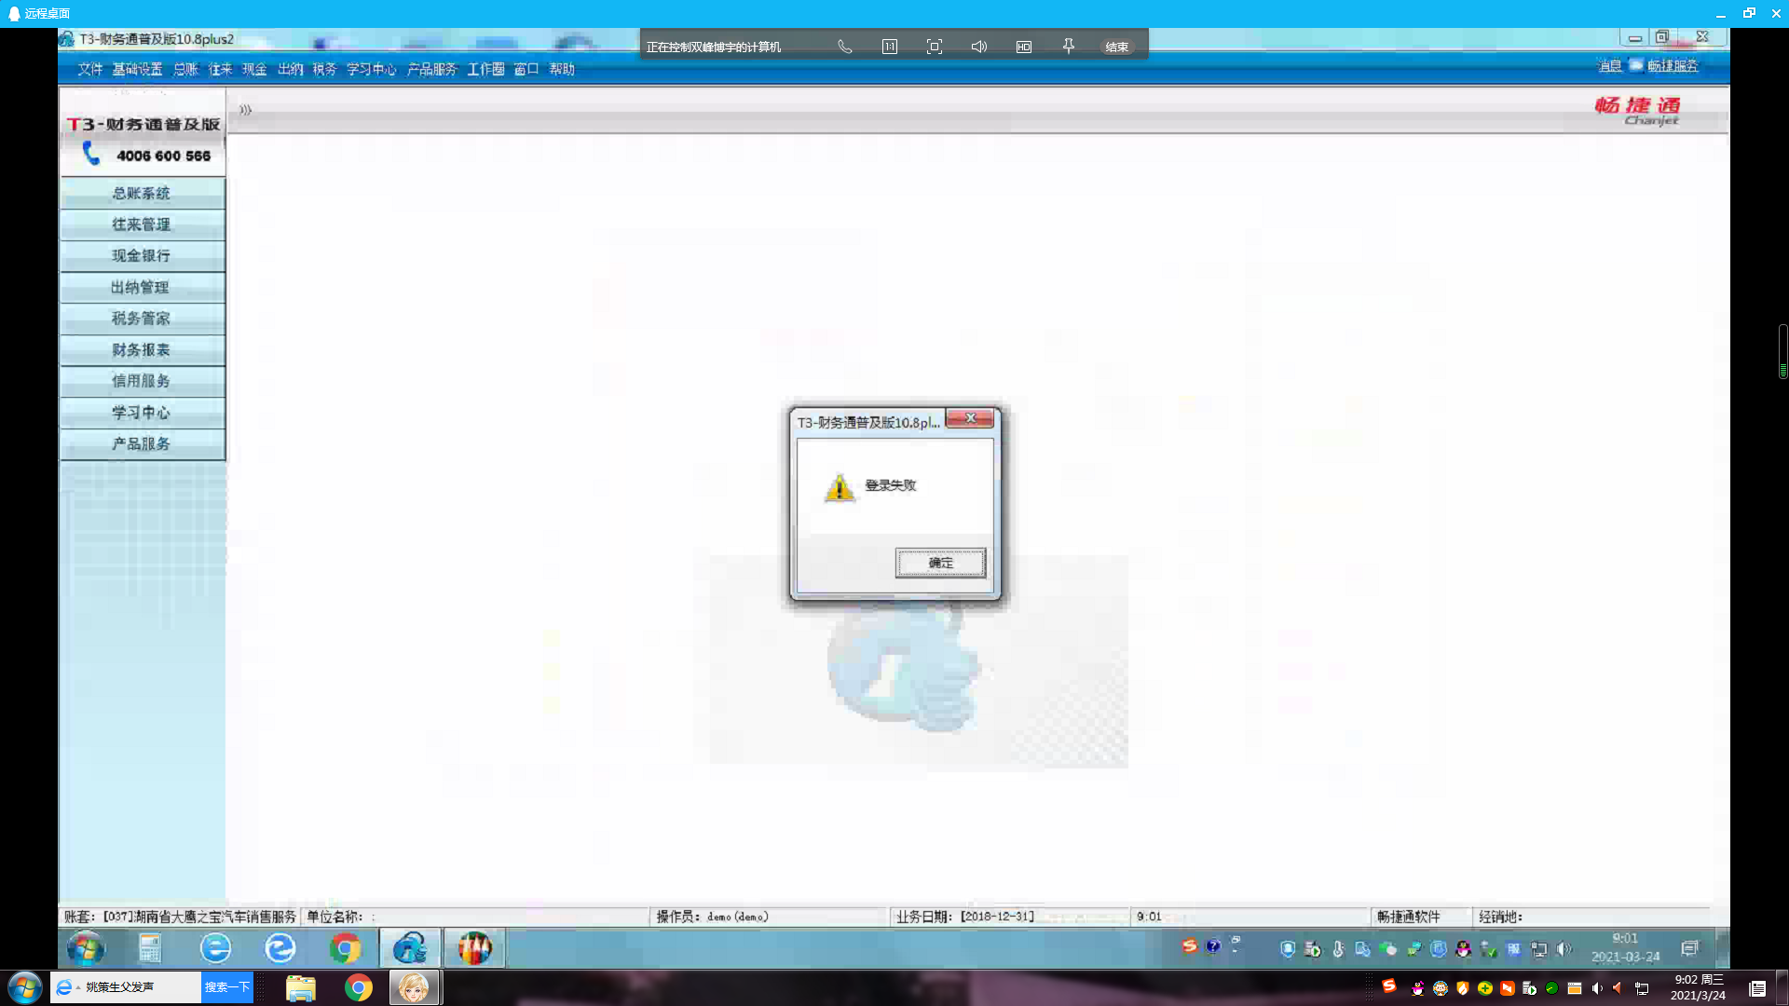
Task: Open 消息 in the top right
Action: pos(1609,65)
